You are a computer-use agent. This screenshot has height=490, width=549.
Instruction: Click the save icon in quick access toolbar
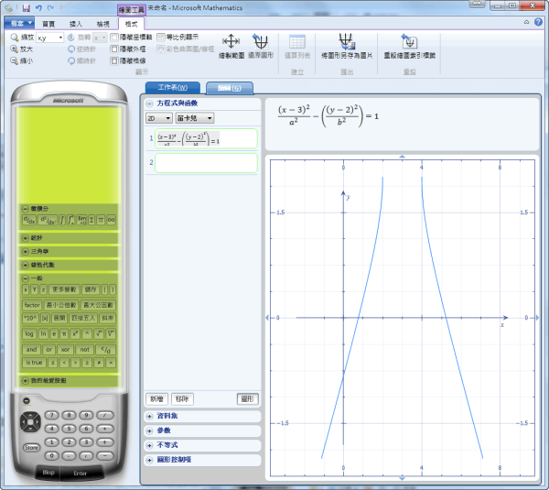[x=27, y=7]
